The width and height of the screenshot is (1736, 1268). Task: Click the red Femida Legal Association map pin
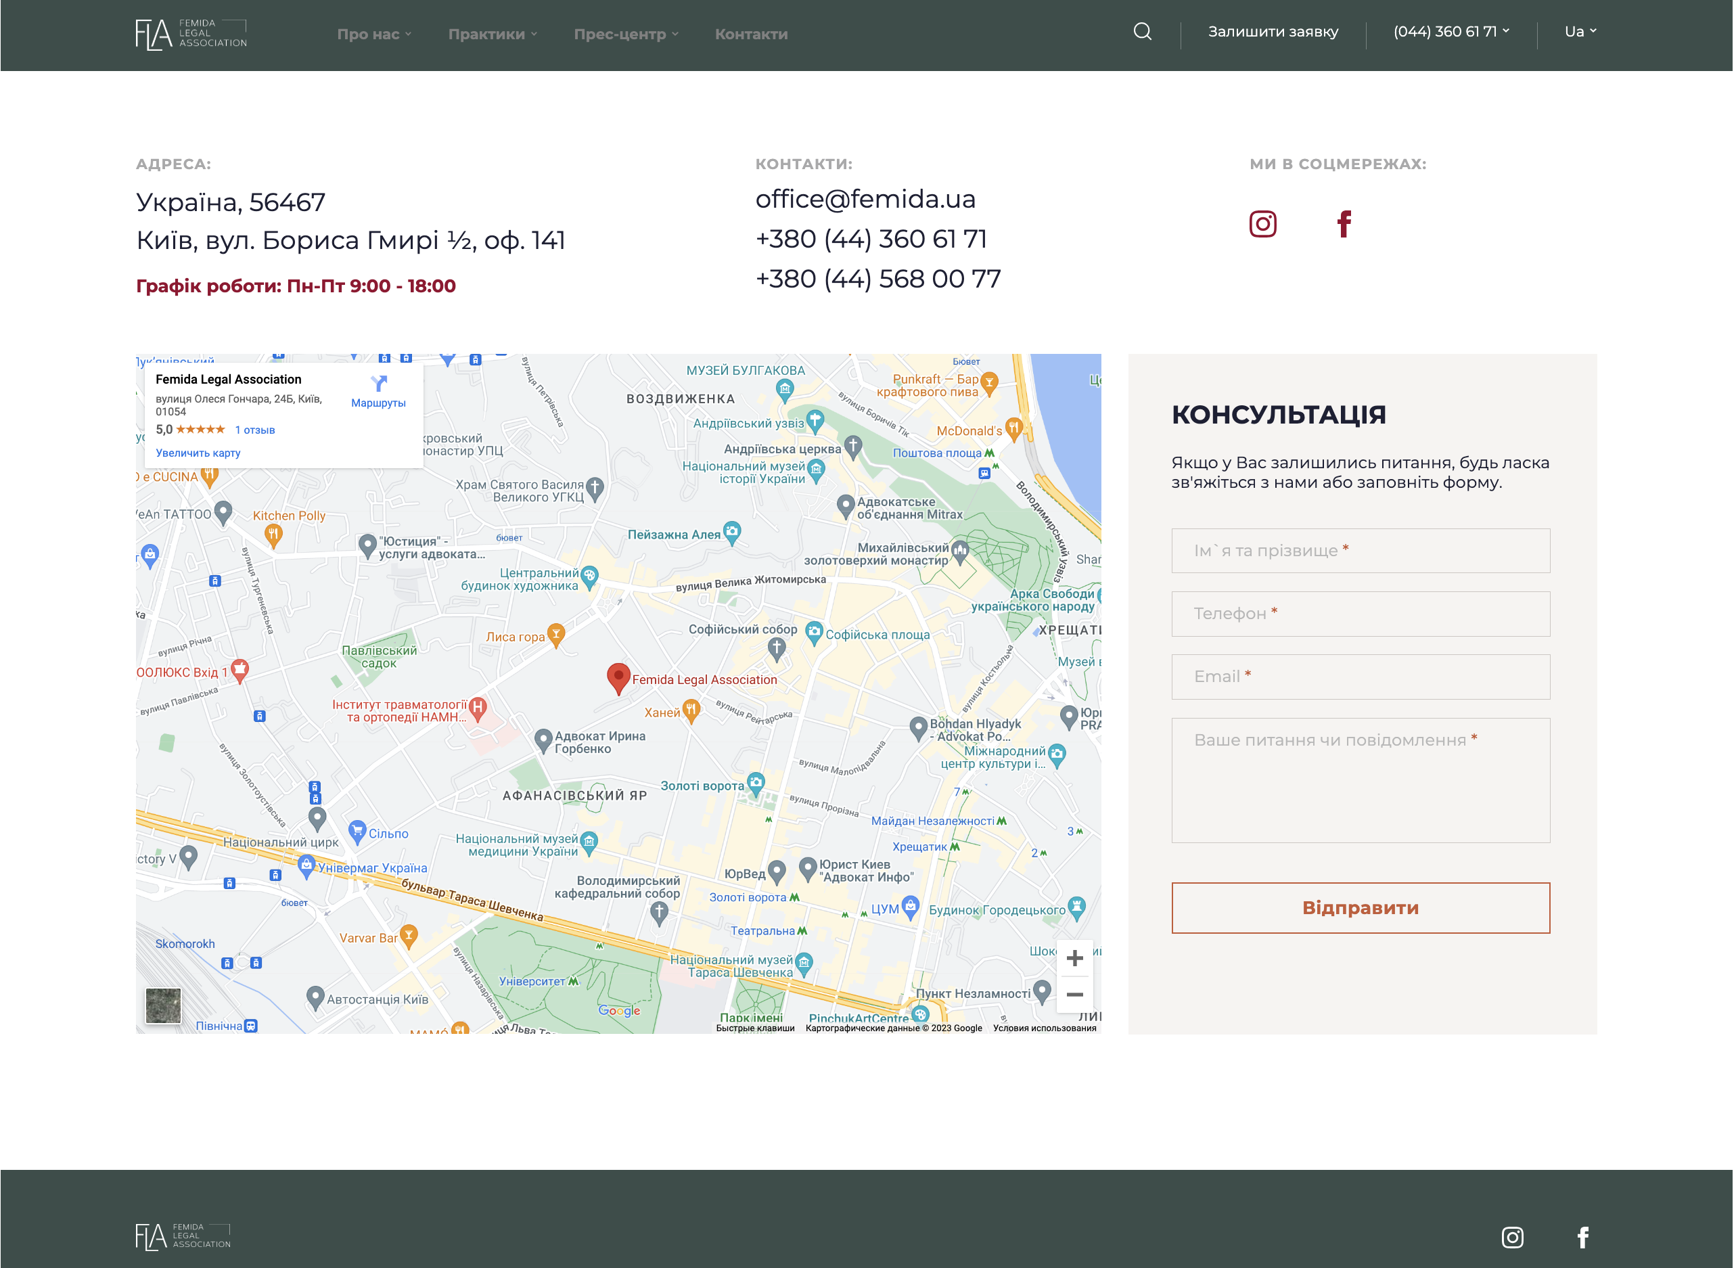point(619,679)
